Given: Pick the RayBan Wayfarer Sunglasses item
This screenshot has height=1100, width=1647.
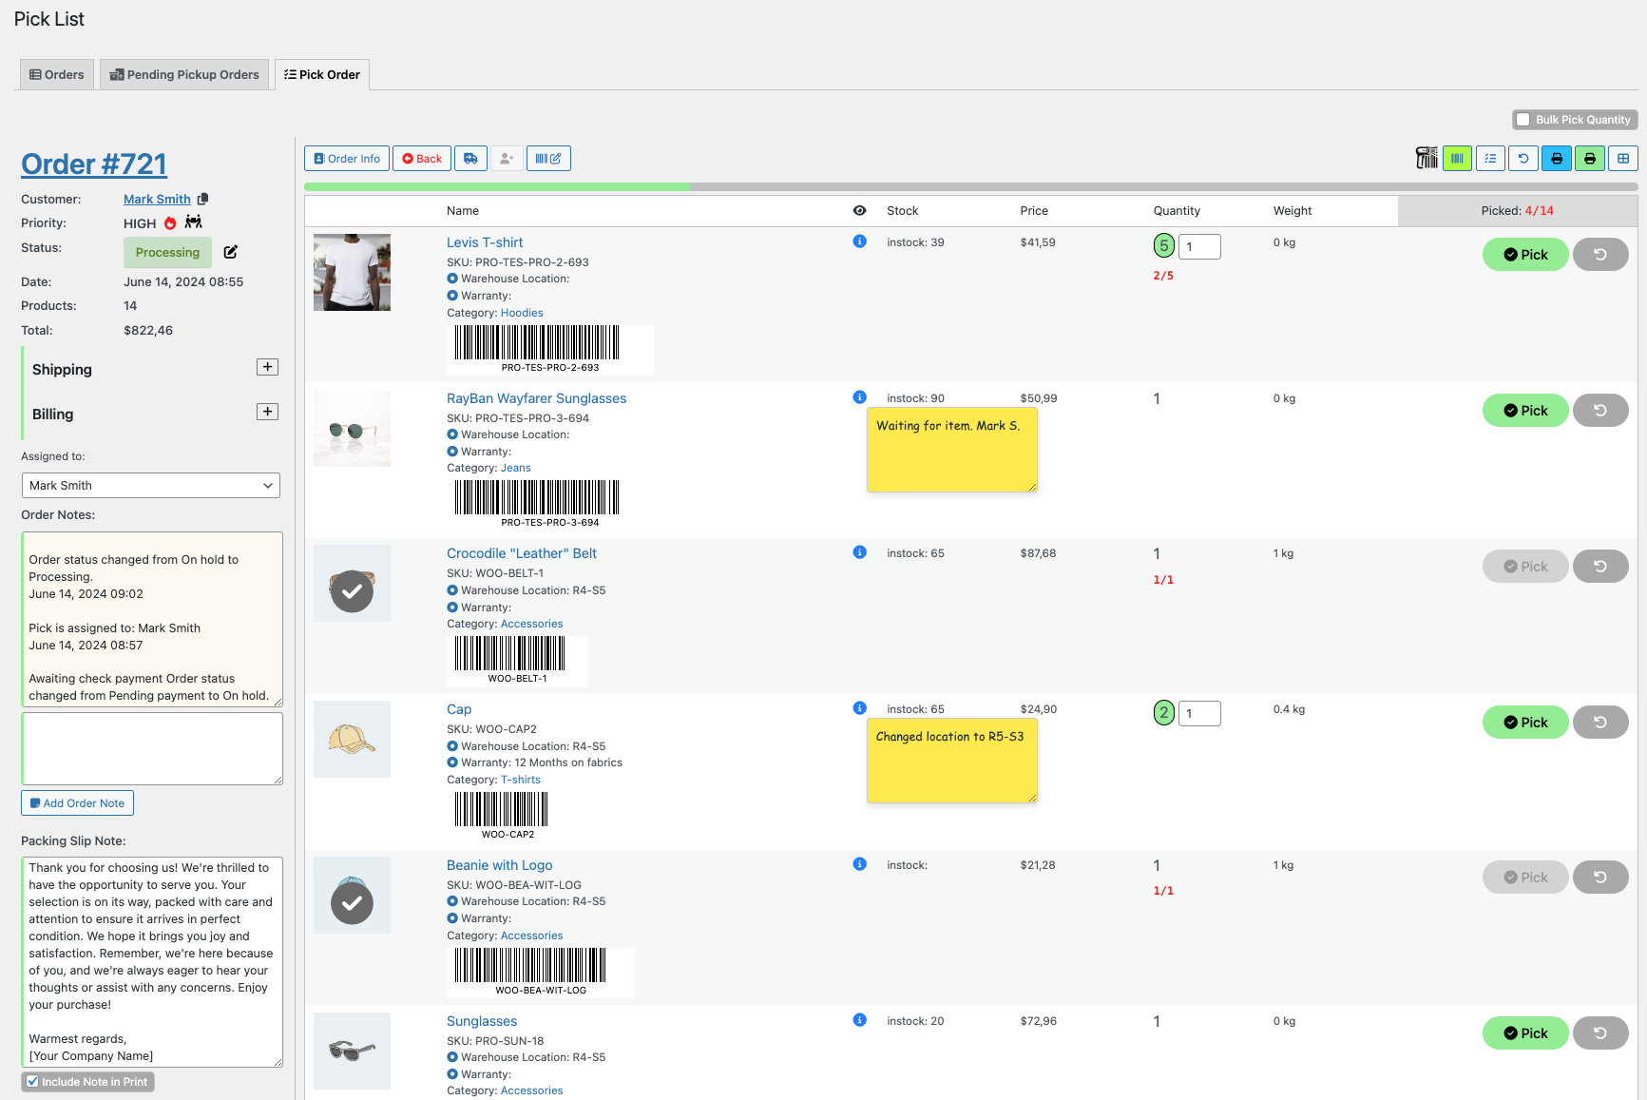Looking at the screenshot, I should (1524, 410).
